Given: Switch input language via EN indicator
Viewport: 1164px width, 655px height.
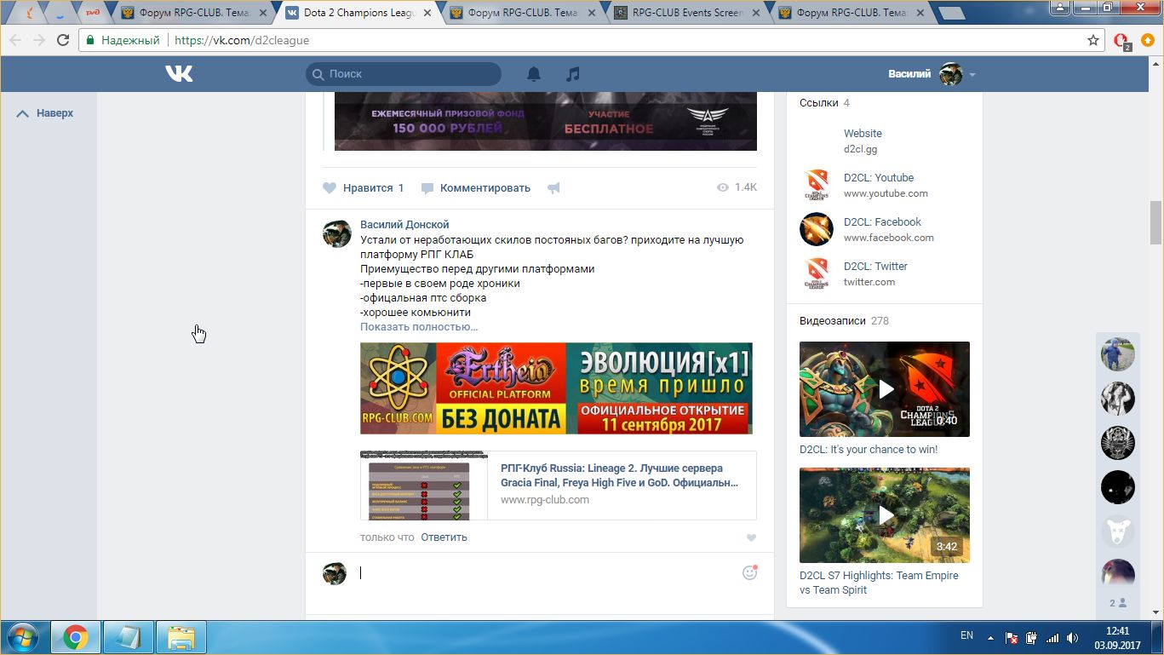Looking at the screenshot, I should (966, 635).
